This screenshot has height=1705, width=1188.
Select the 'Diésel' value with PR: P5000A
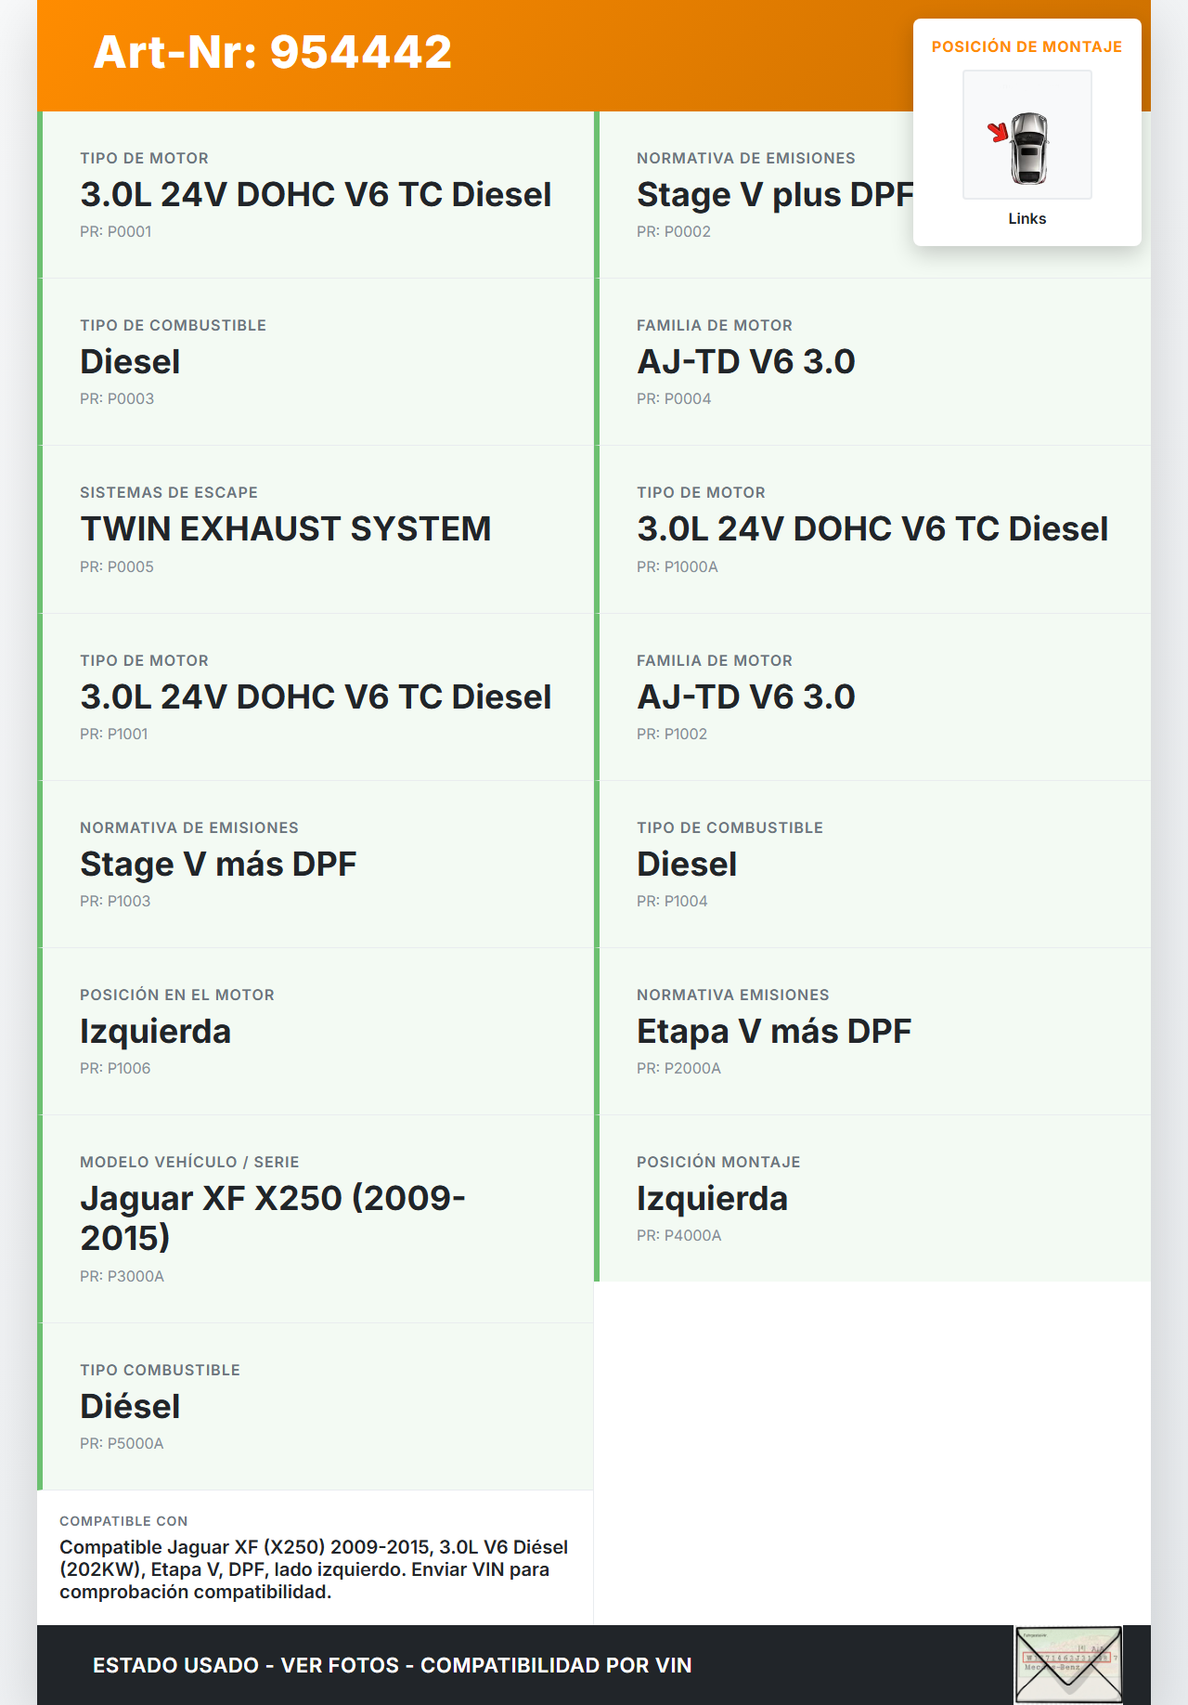[x=130, y=1407]
